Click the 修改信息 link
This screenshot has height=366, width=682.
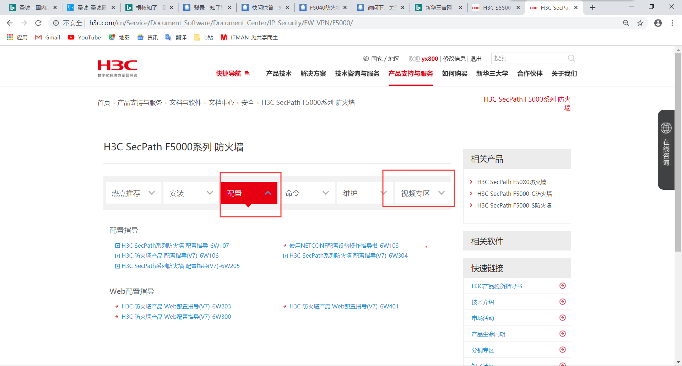click(x=454, y=59)
